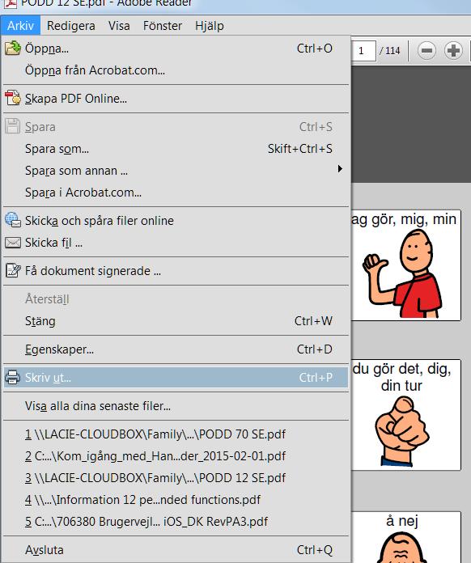Click the page number input field

[x=363, y=51]
